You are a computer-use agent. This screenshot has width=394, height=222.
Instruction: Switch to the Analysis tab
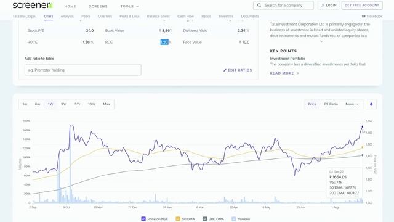pos(67,17)
